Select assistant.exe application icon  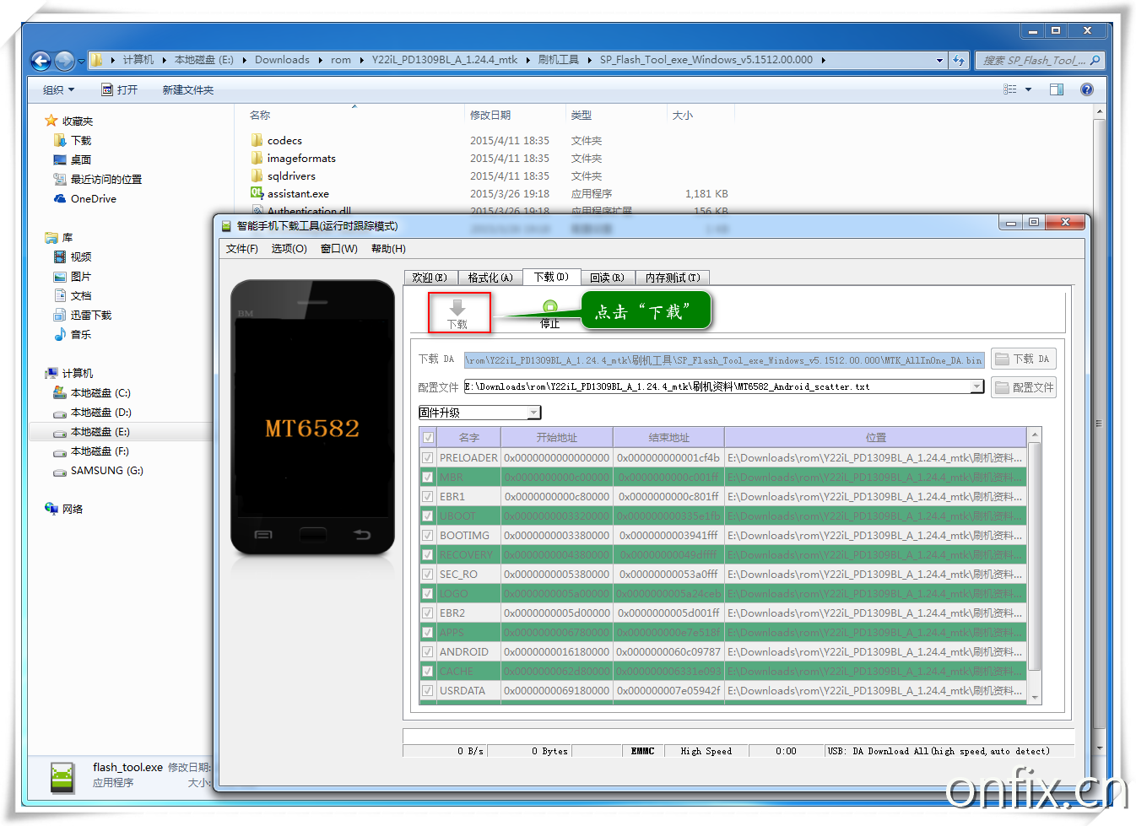[257, 193]
